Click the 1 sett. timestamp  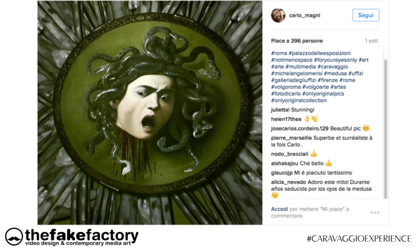pyautogui.click(x=372, y=41)
